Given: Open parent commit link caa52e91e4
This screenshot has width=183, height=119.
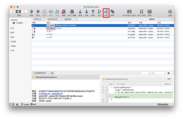Looking at the screenshot, I should (57, 94).
